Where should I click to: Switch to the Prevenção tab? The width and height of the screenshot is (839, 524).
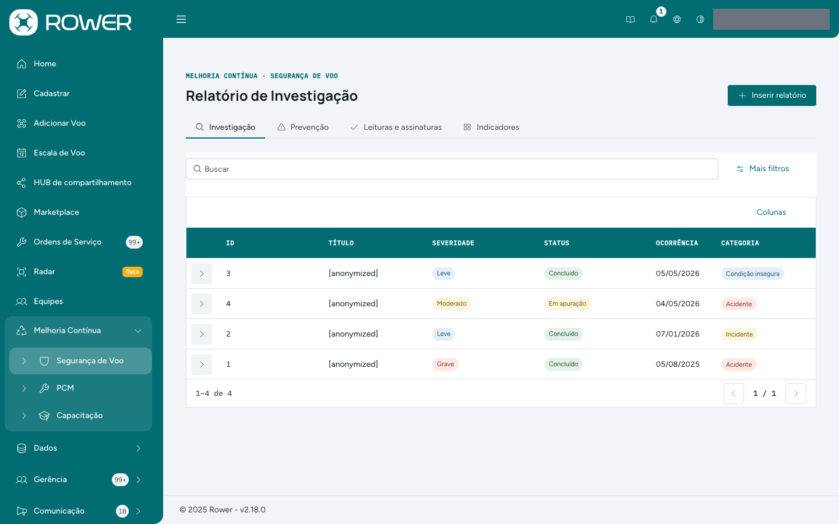(x=303, y=127)
